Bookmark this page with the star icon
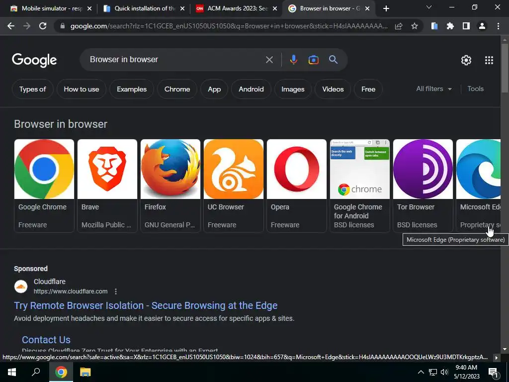509x382 pixels. coord(414,26)
